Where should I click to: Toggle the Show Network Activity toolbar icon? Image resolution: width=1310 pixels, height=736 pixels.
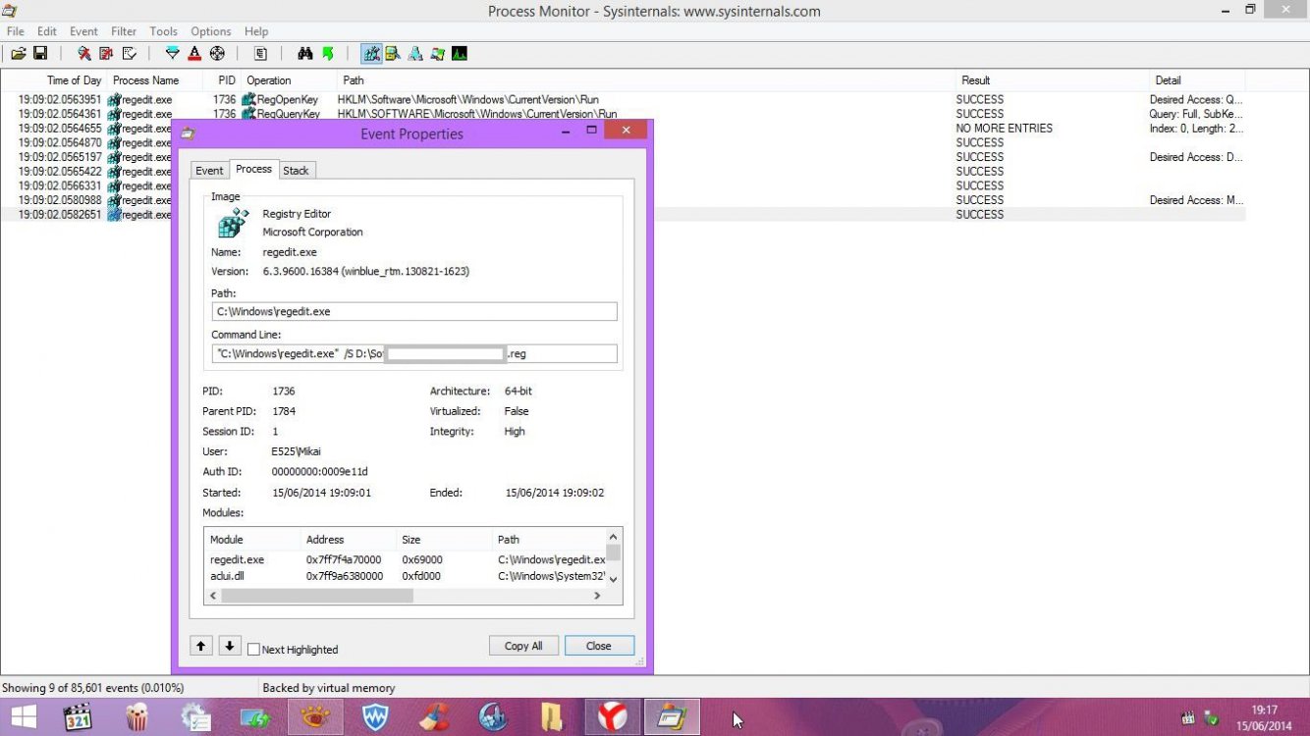tap(415, 54)
